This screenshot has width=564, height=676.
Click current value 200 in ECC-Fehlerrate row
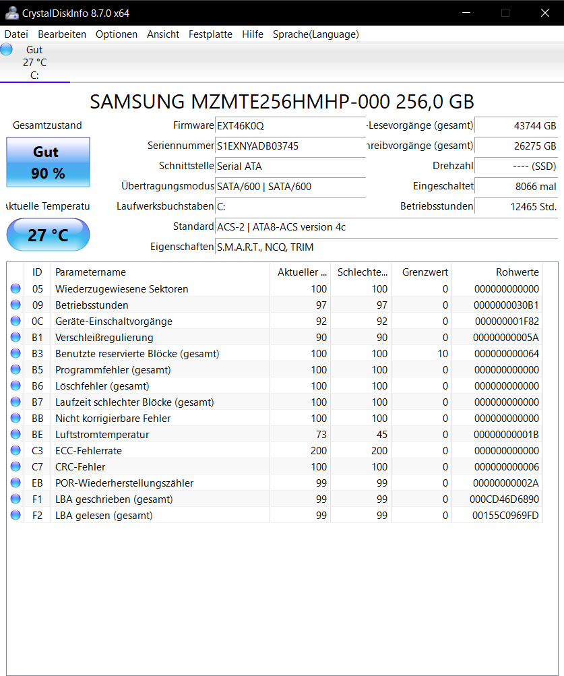coord(319,450)
